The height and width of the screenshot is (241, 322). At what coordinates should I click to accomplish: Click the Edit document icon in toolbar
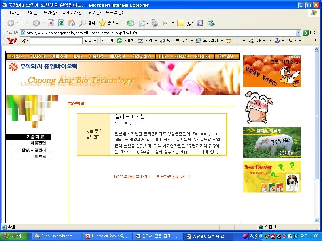166,23
